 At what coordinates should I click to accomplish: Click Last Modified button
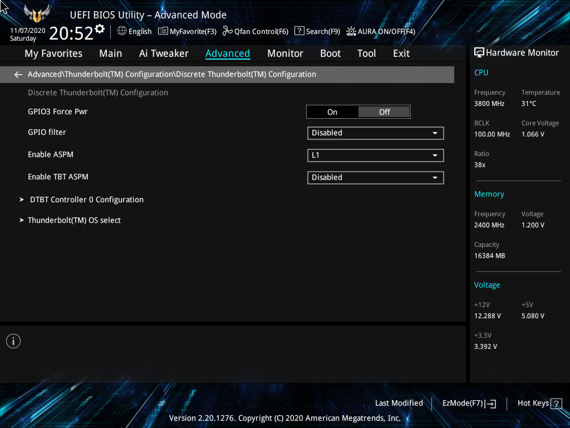[x=399, y=403]
